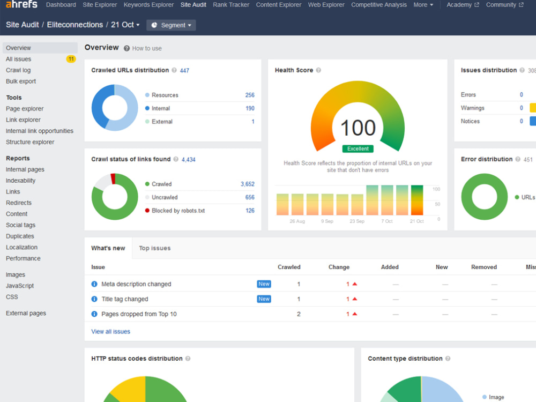536x402 pixels.
Task: Sort issues table by Change column
Action: pos(339,267)
